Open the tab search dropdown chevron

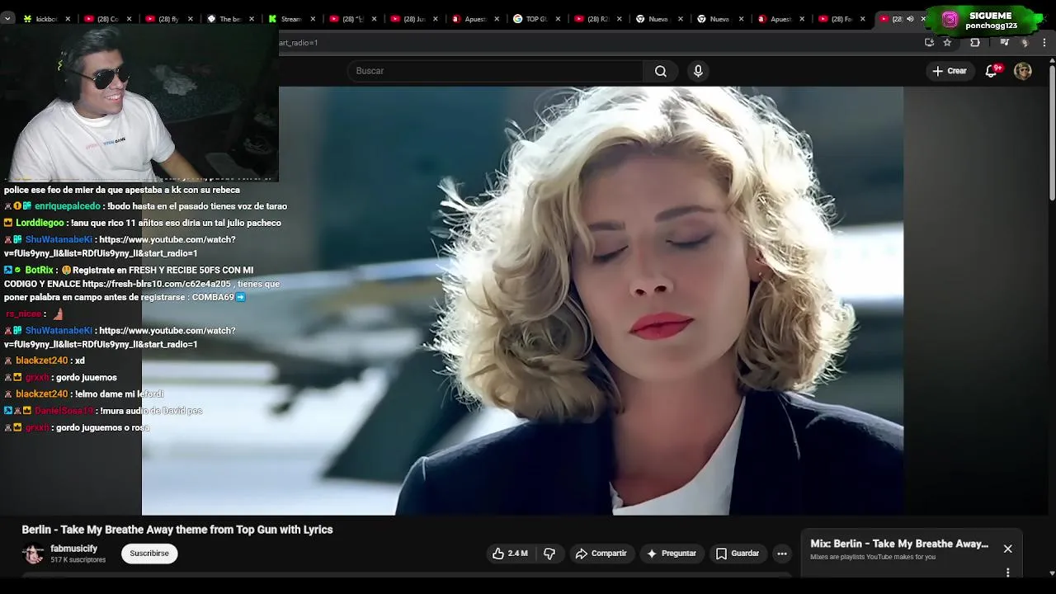[x=7, y=18]
